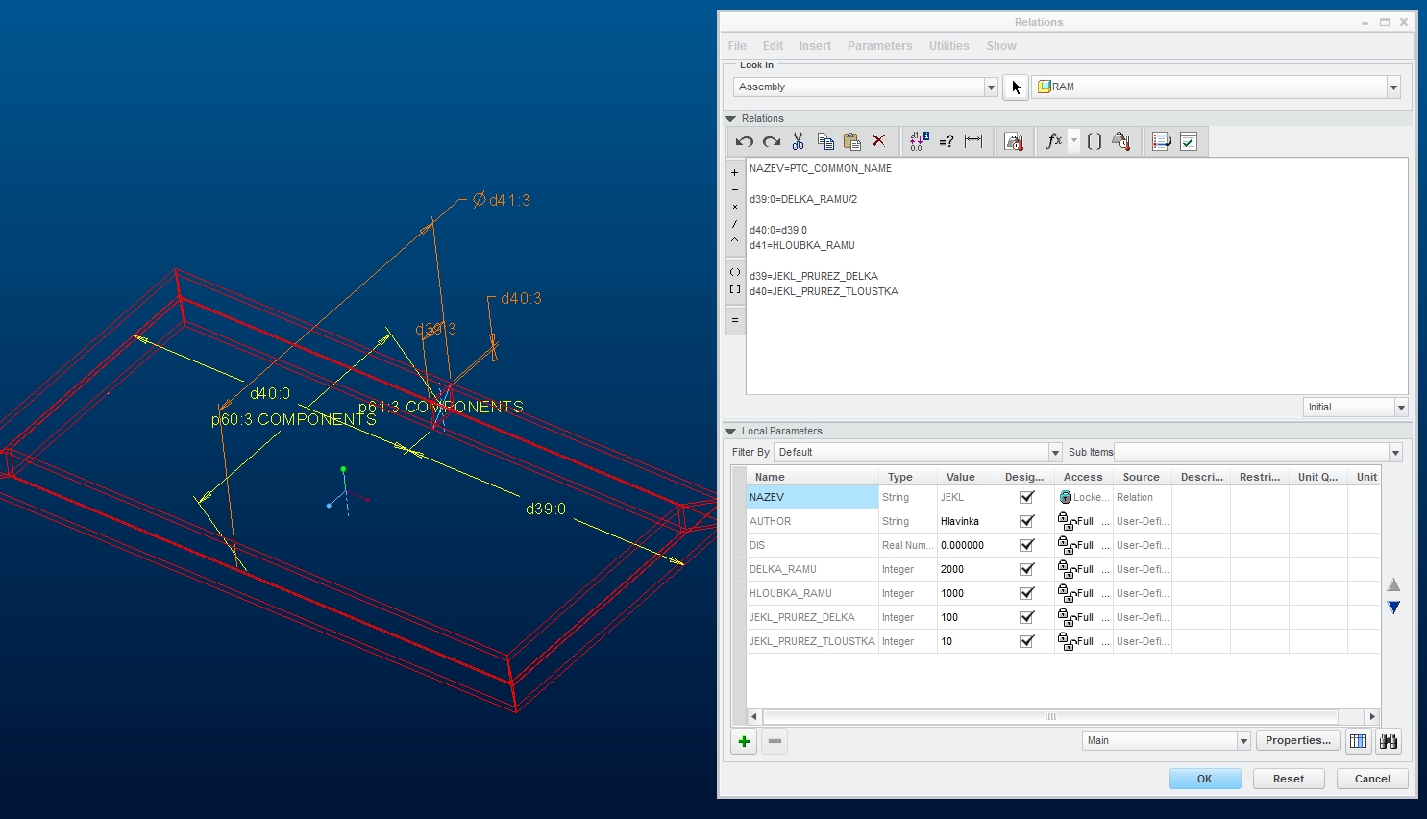Image resolution: width=1427 pixels, height=819 pixels.
Task: Open the RAM object dropdown
Action: click(1393, 87)
